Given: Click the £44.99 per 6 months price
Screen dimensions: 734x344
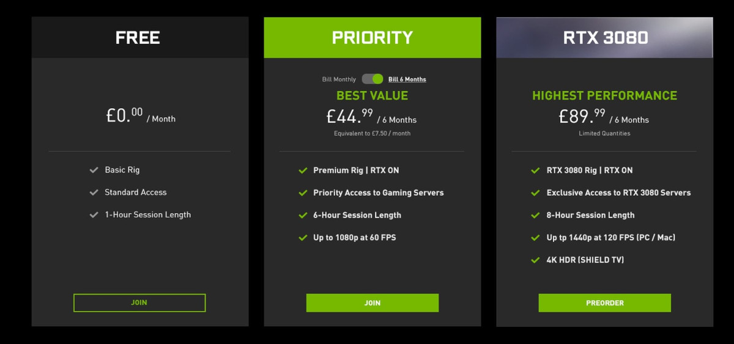Looking at the screenshot, I should click(x=371, y=116).
